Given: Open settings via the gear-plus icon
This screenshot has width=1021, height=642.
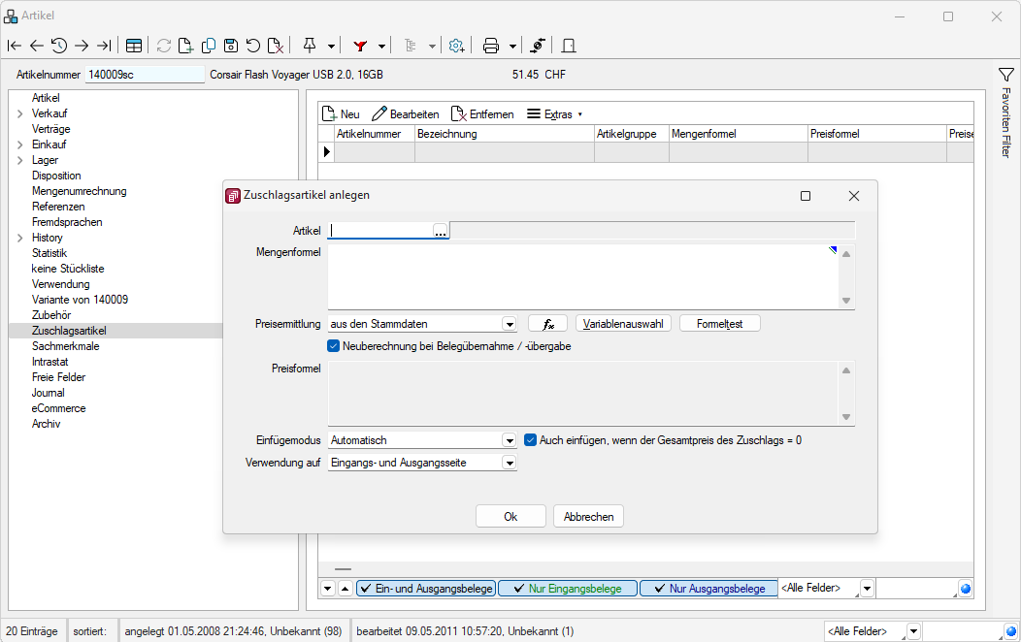Looking at the screenshot, I should tap(456, 46).
